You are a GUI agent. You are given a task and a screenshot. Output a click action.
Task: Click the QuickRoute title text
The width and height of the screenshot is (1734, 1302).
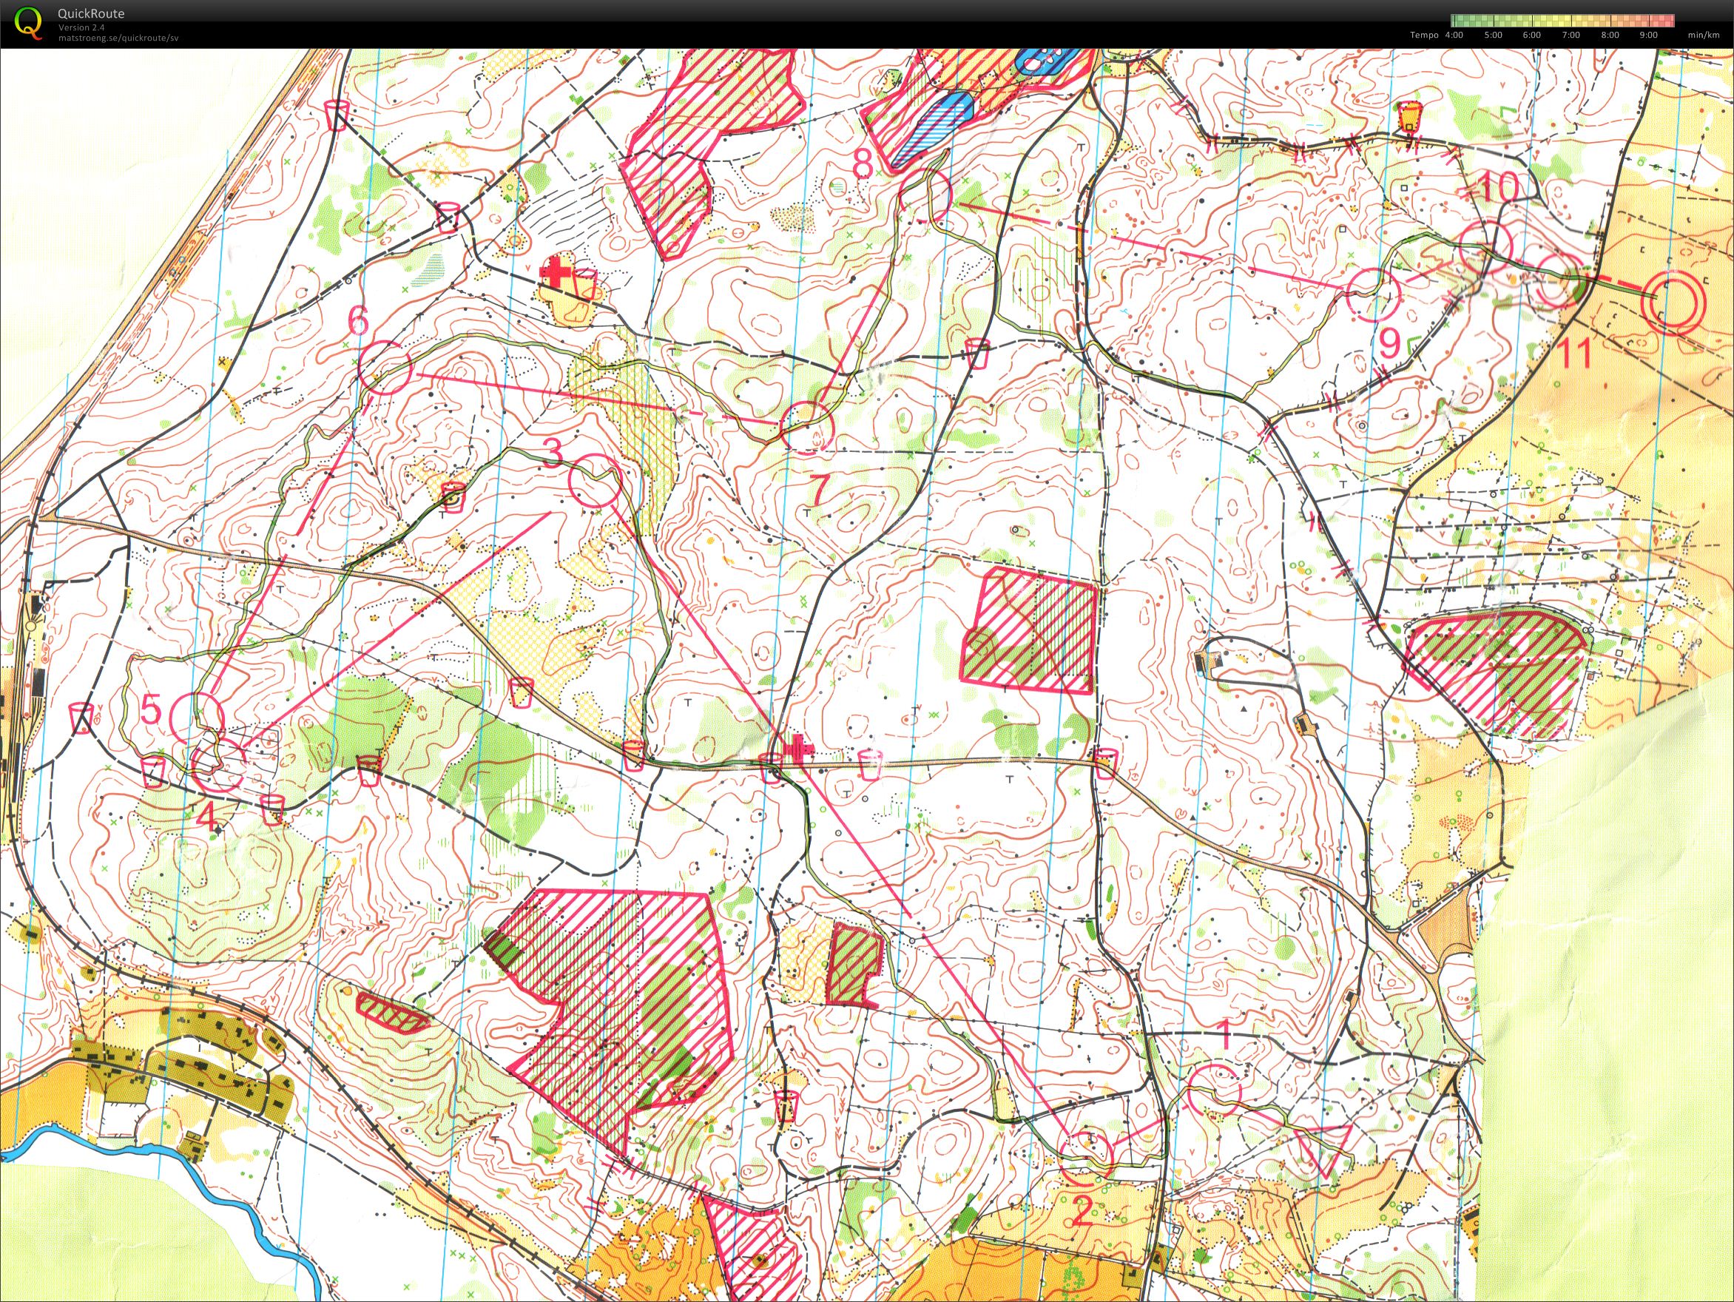[x=91, y=13]
